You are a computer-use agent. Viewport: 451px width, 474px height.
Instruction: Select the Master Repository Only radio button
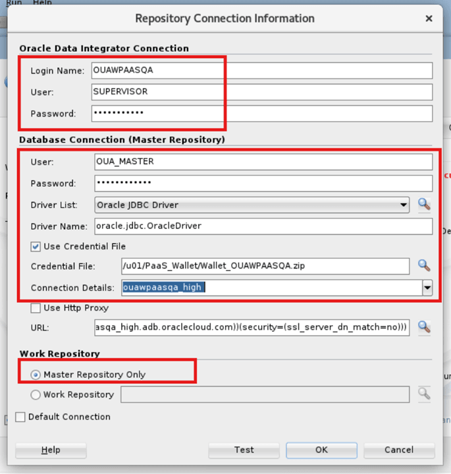tap(36, 375)
